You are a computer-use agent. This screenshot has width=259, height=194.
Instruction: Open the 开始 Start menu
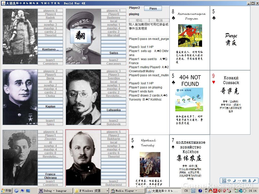coord(6,191)
